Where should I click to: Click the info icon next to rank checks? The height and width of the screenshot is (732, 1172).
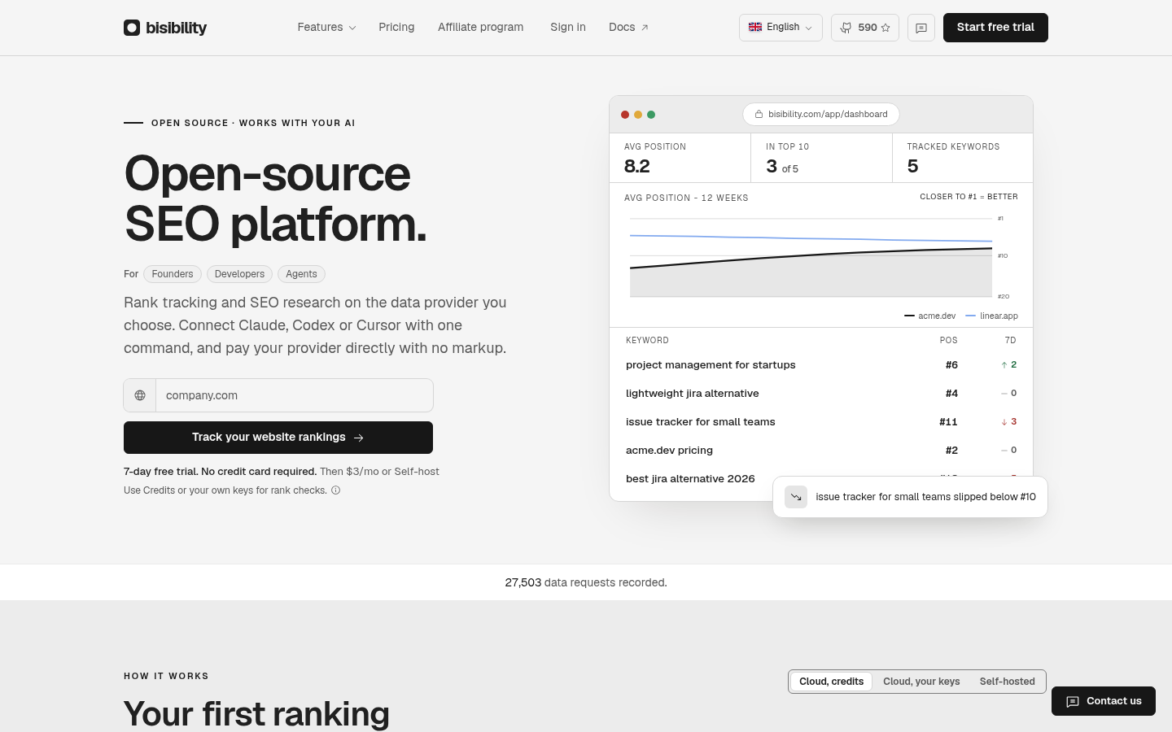pos(335,490)
